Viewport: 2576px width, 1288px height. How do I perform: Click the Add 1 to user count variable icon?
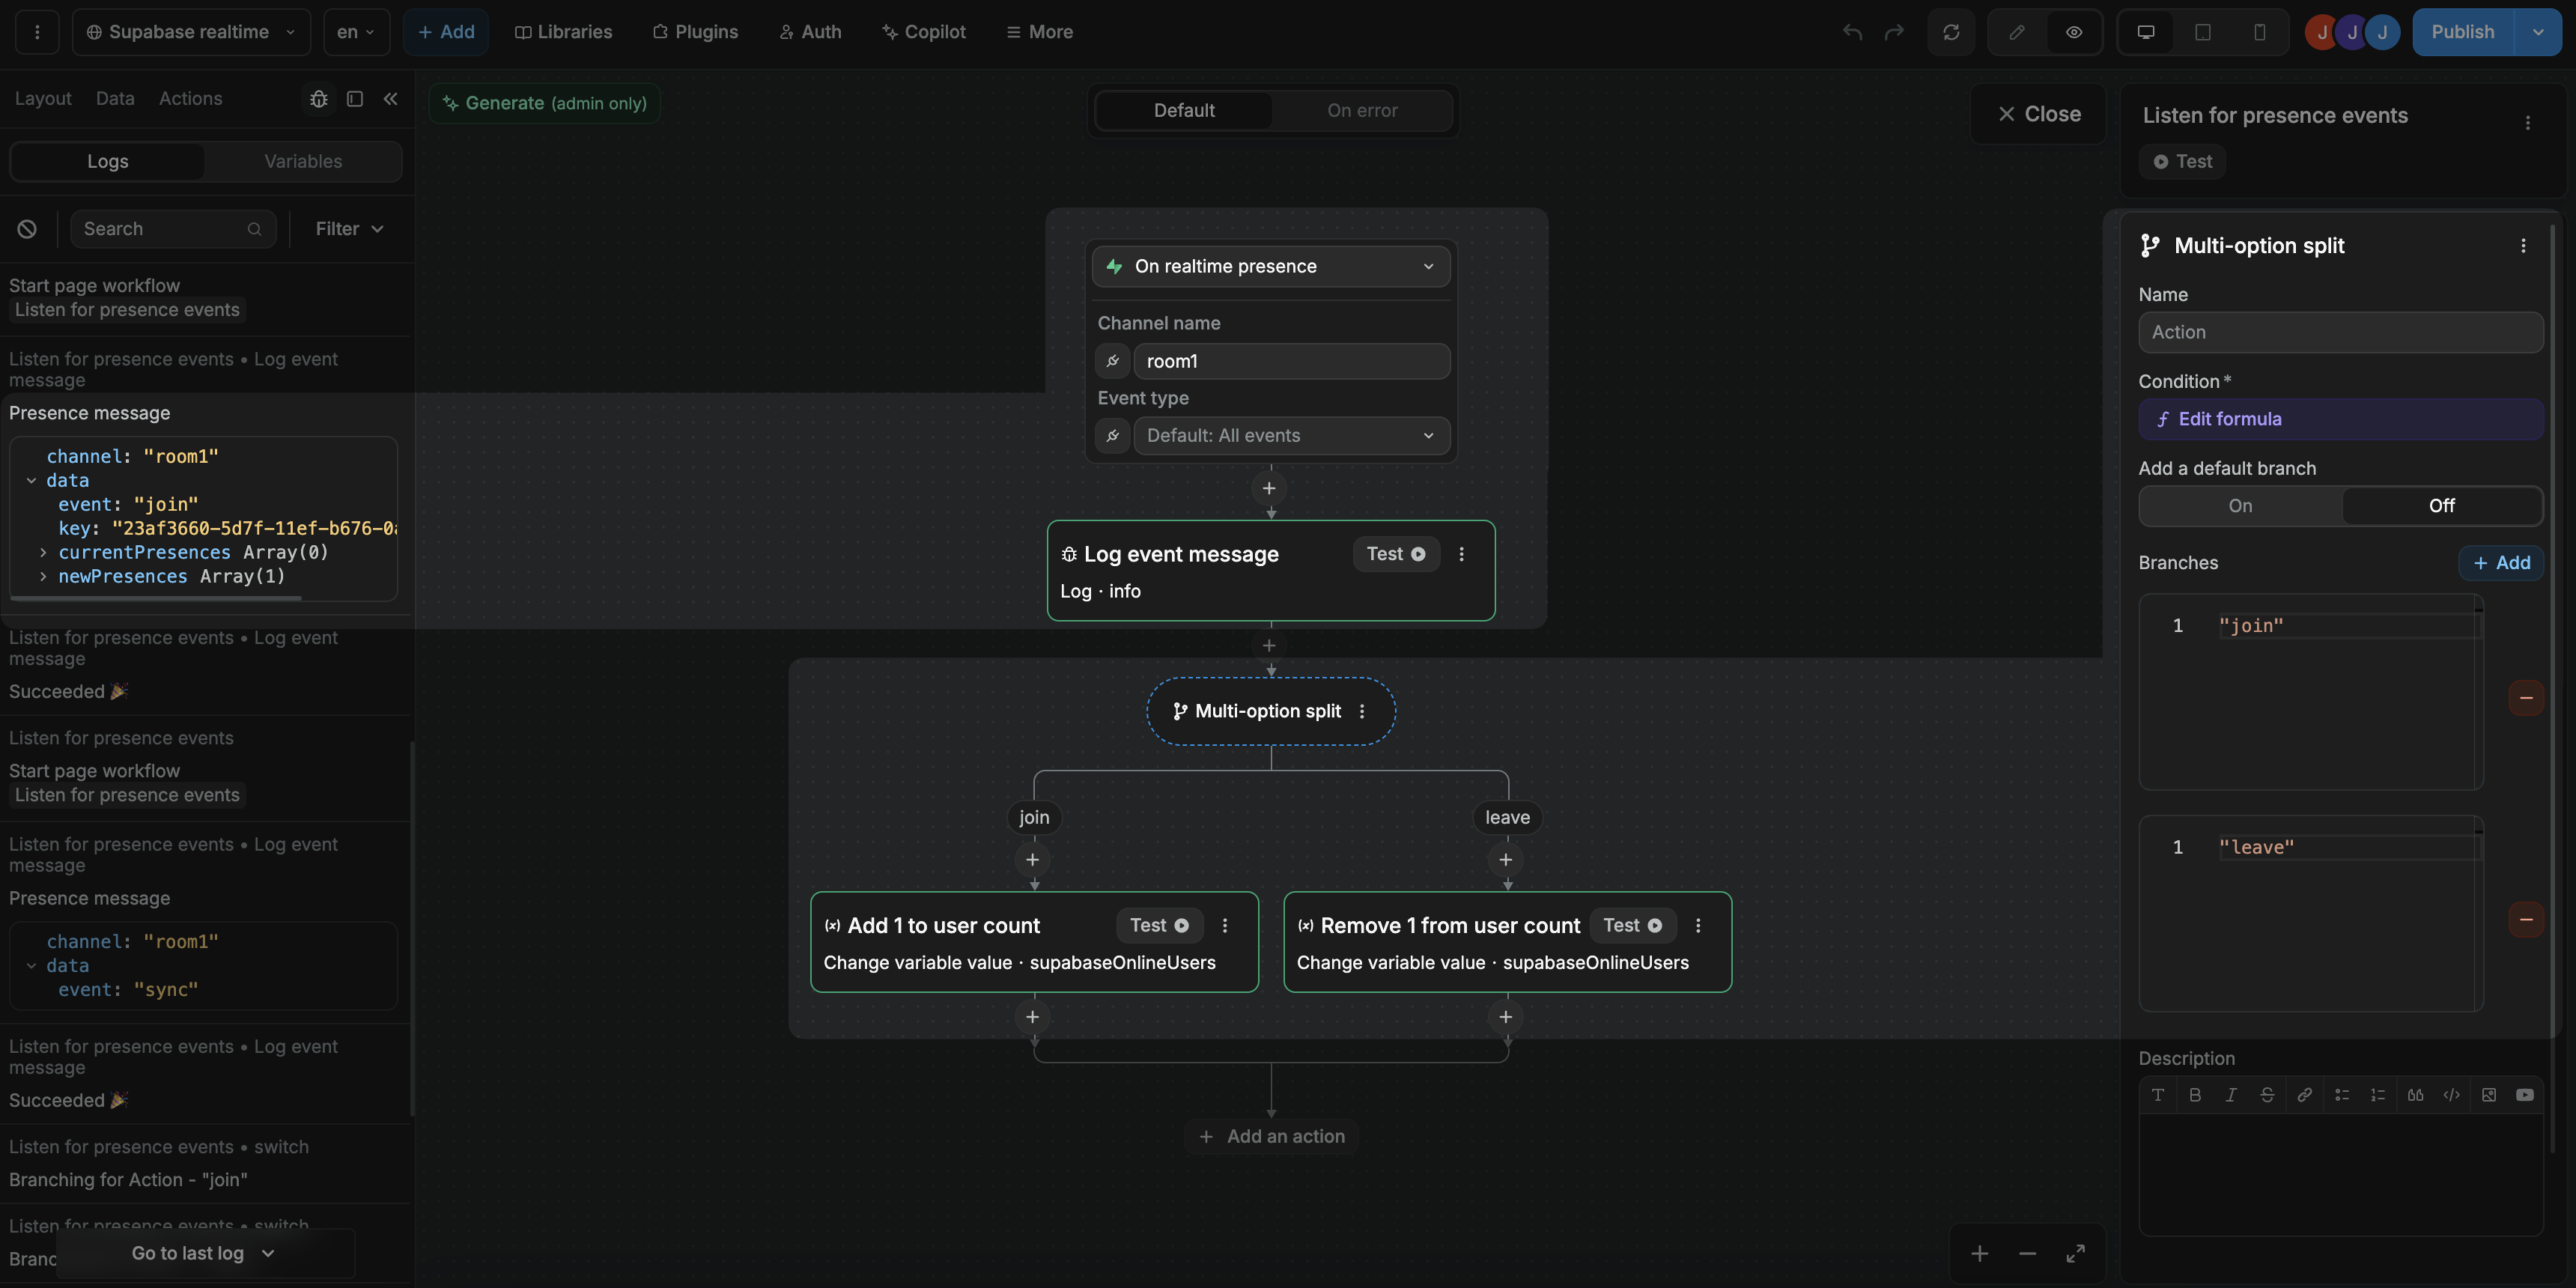(x=833, y=923)
